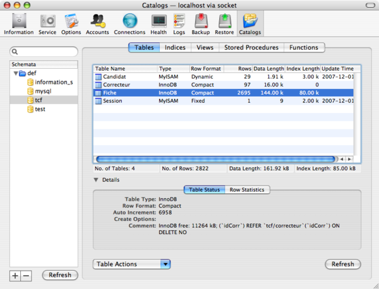The image size is (379, 289).
Task: Open the Information toolbar section
Action: 18,23
